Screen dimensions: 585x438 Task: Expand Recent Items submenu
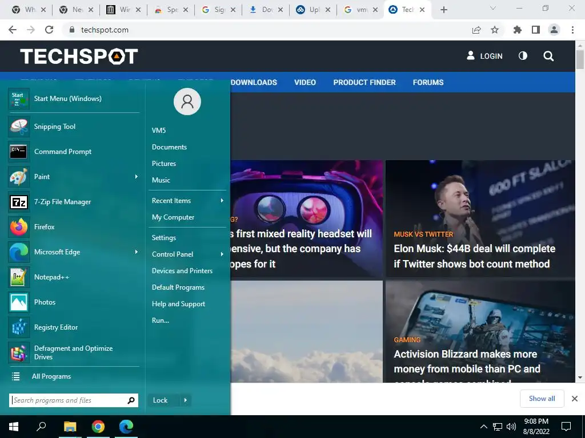(222, 201)
